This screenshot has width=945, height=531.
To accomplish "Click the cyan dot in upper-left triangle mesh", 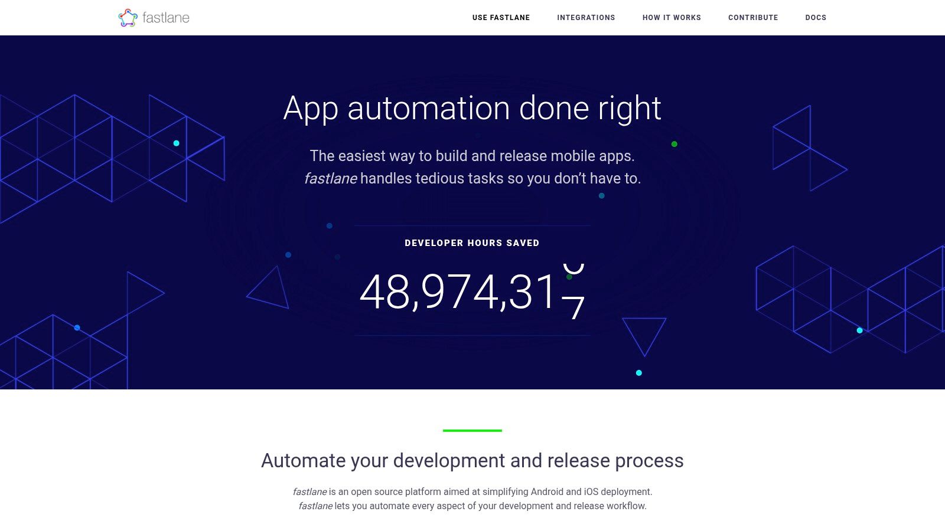I will click(x=176, y=143).
